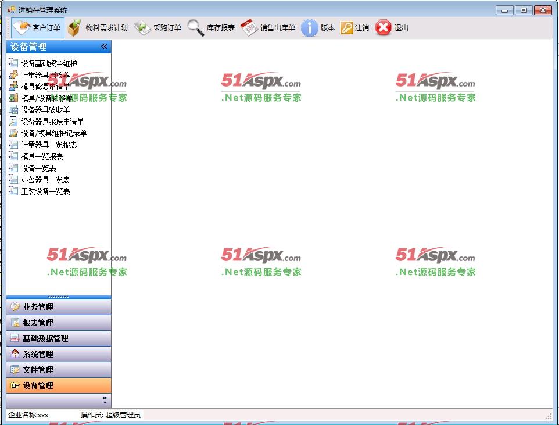Image resolution: width=559 pixels, height=425 pixels.
Task: Click the icon beside 模具修复申请单
Action: click(13, 87)
